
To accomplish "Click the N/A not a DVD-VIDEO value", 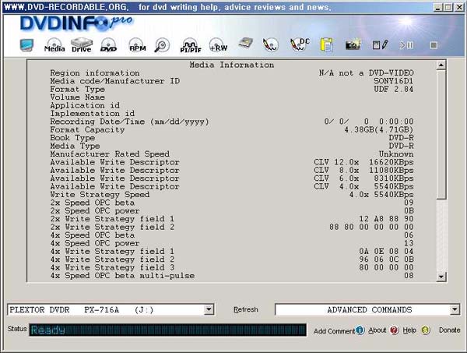I will pyautogui.click(x=366, y=72).
